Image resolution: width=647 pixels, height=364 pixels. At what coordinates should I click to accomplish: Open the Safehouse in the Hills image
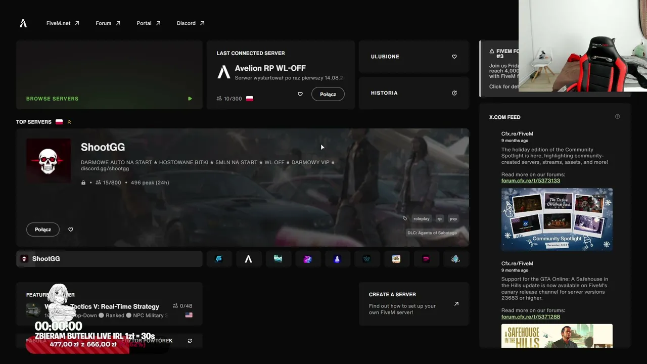coord(557,336)
